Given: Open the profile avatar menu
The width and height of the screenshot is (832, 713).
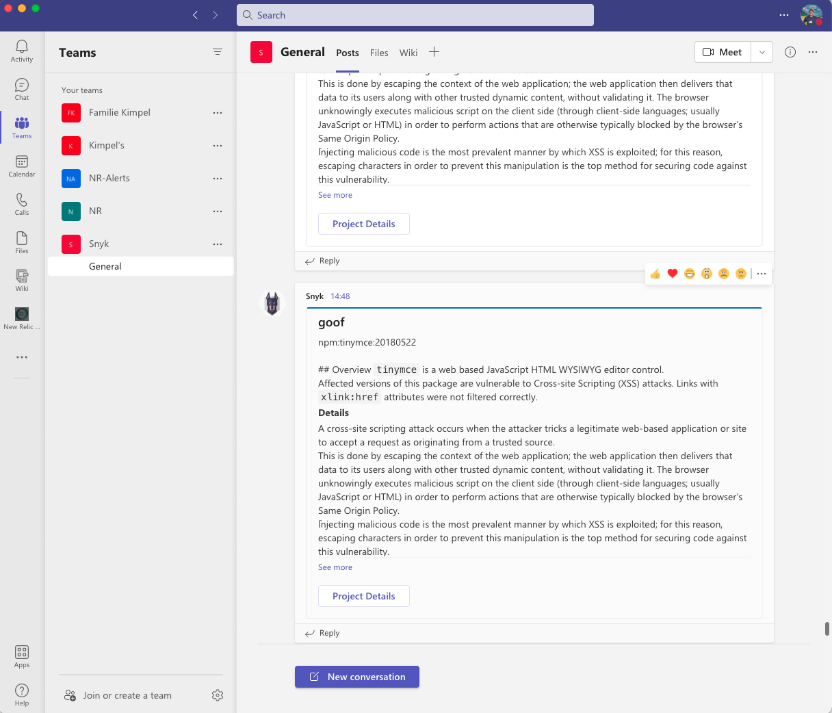Looking at the screenshot, I should (811, 15).
